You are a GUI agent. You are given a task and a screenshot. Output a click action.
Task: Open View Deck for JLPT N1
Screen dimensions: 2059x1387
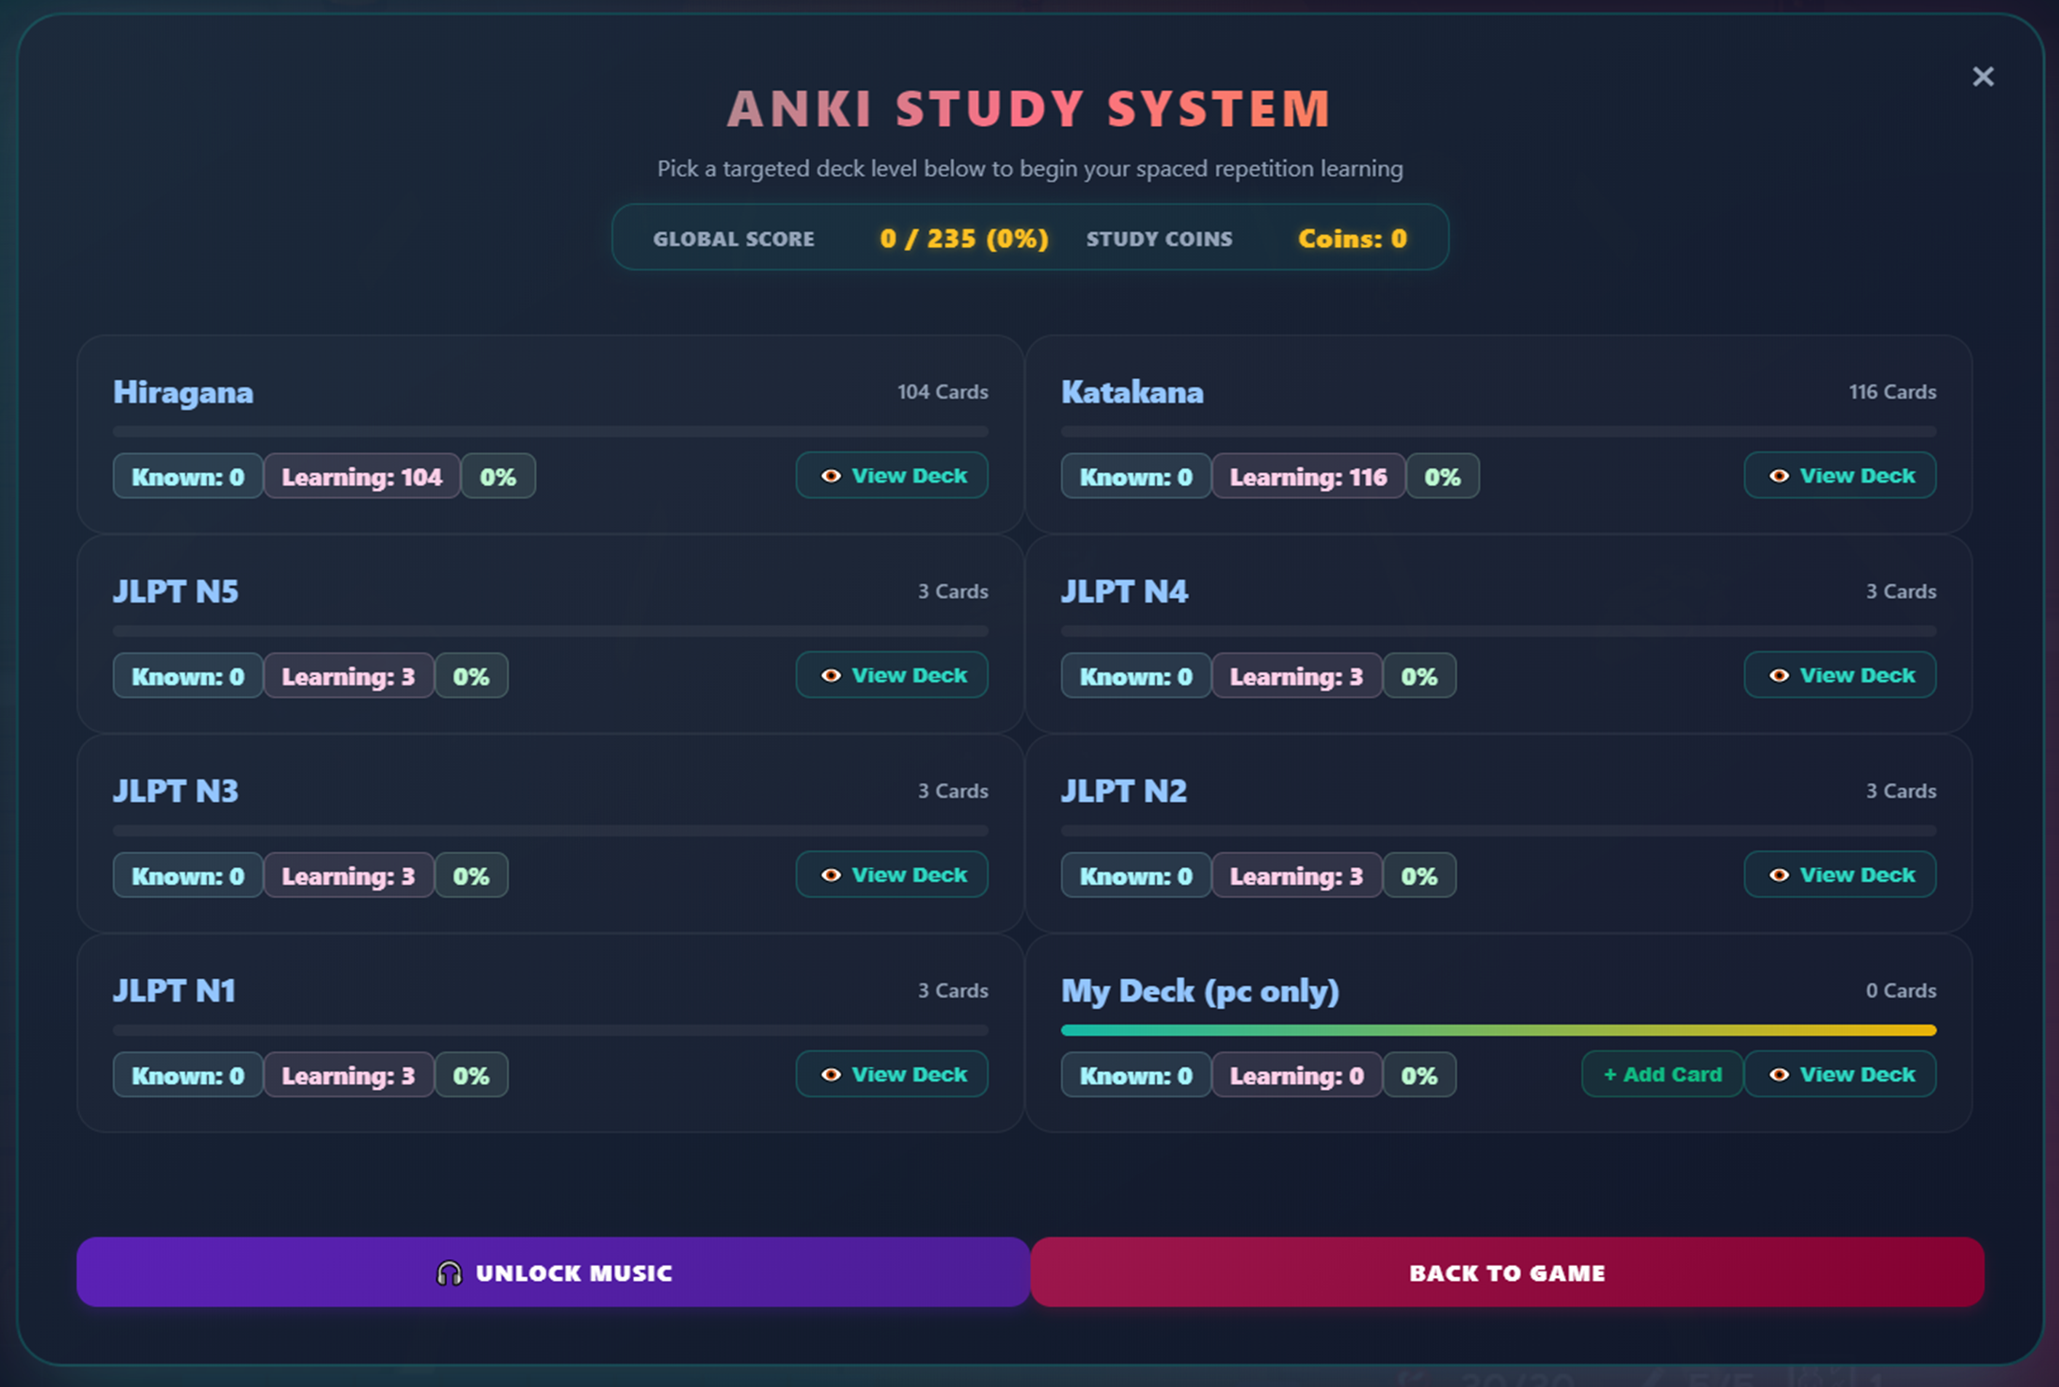pyautogui.click(x=892, y=1074)
